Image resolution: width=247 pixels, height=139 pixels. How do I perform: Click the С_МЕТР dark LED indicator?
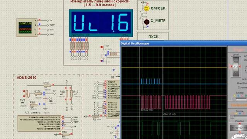tap(147, 22)
